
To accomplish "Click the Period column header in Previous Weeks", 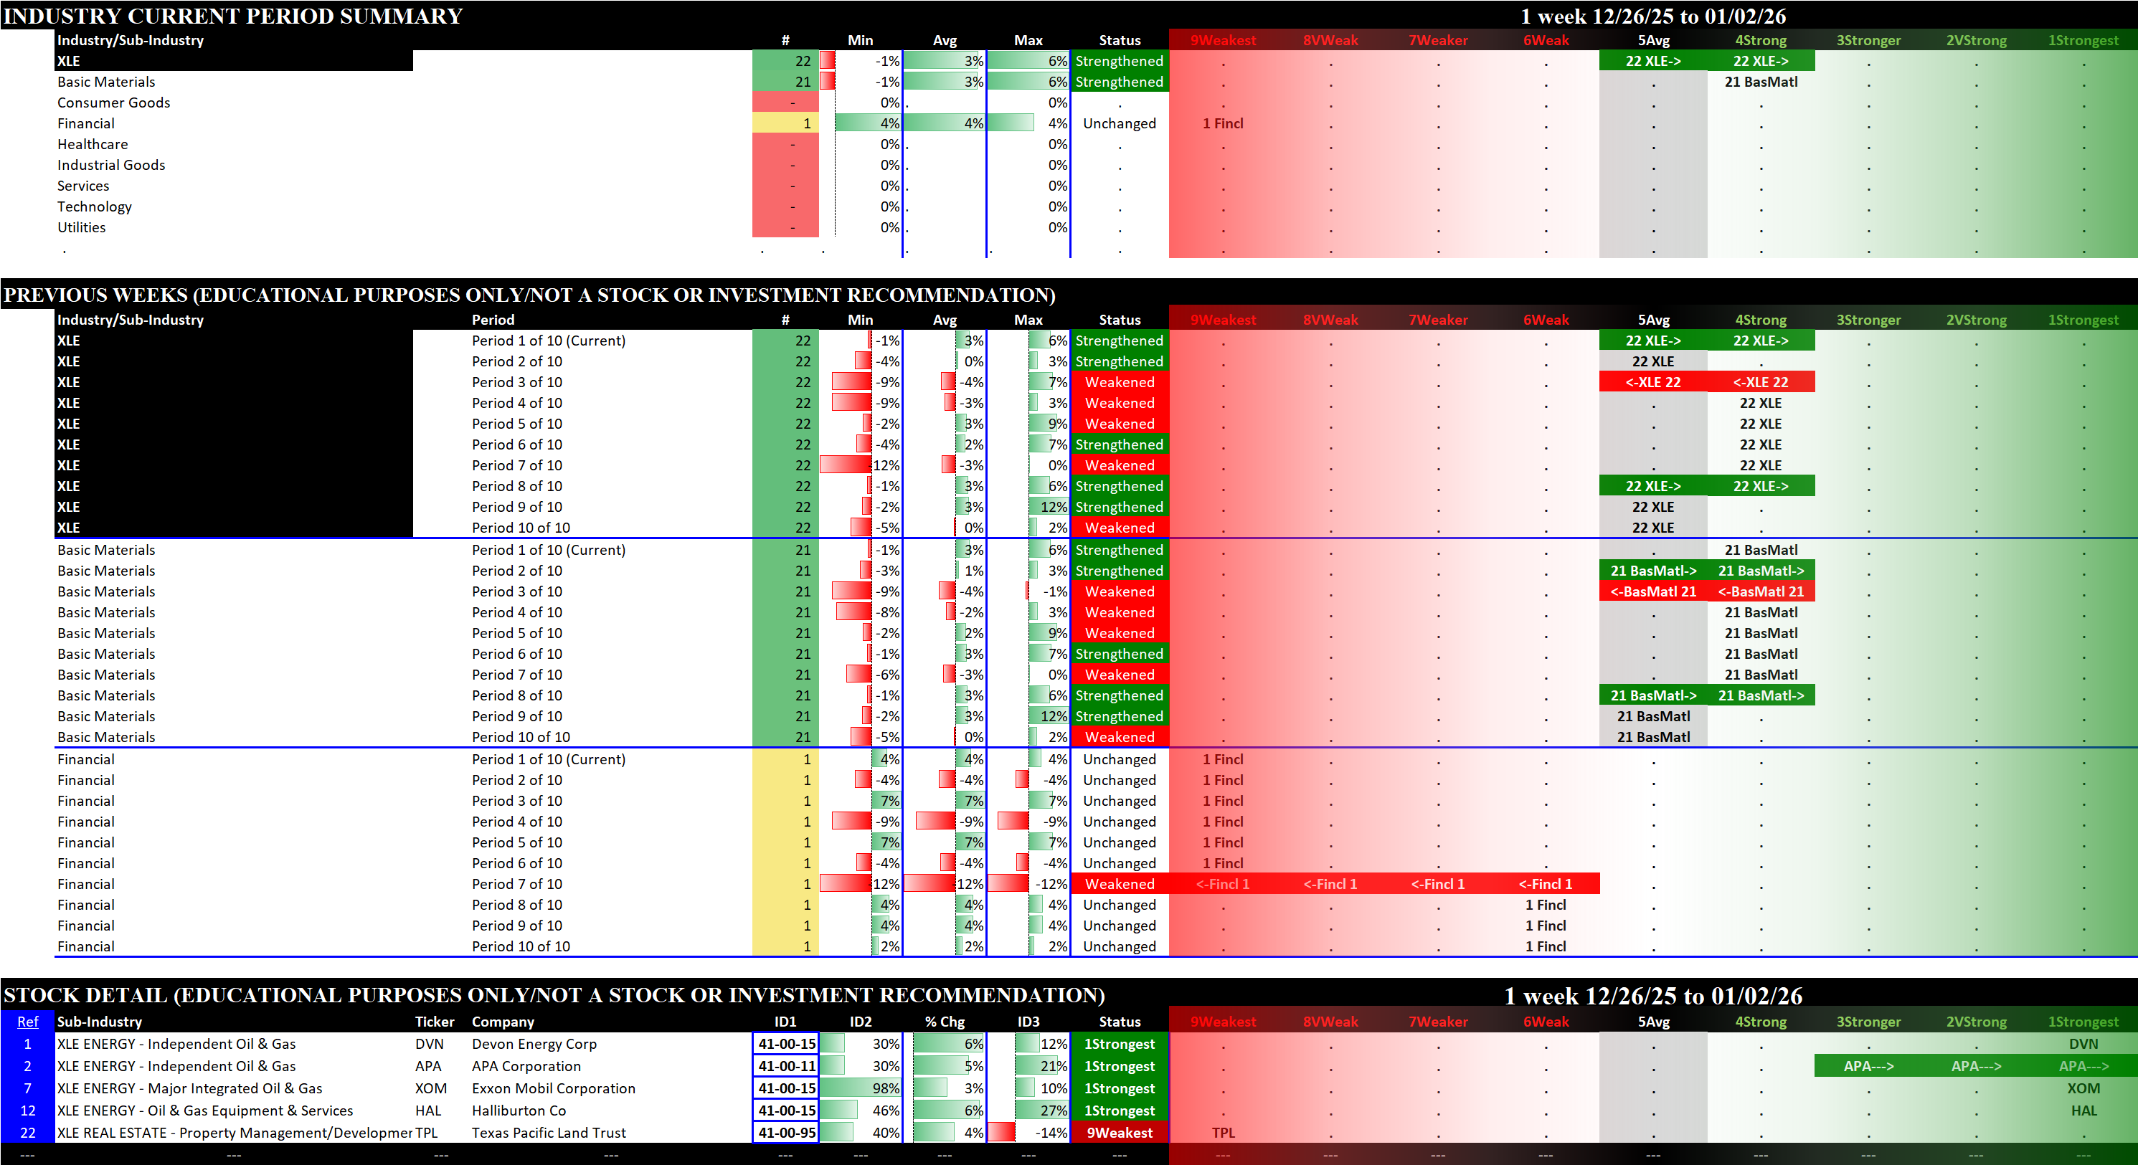I will [x=493, y=320].
